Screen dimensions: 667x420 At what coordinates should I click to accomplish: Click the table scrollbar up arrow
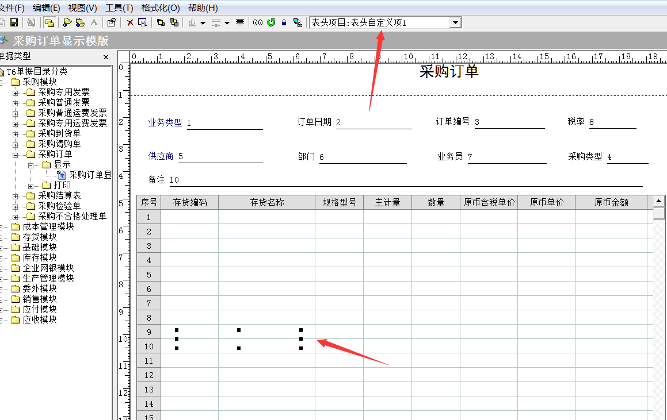[x=658, y=201]
